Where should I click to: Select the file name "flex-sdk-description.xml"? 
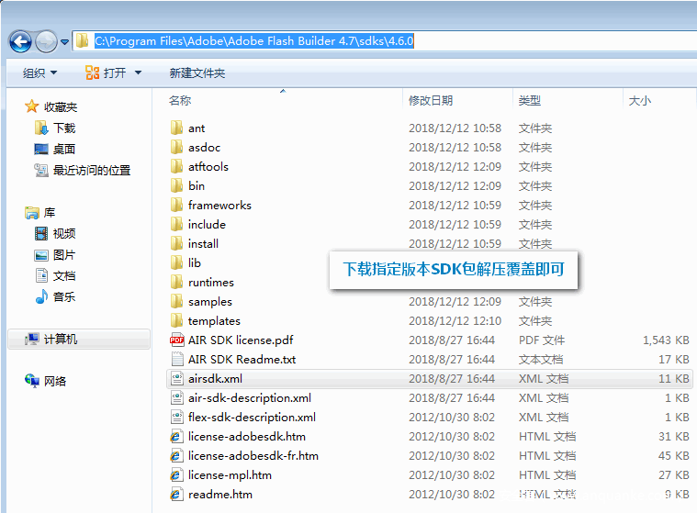(x=252, y=417)
